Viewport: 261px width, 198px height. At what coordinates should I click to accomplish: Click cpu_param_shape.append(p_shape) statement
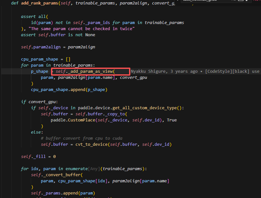click(x=69, y=89)
